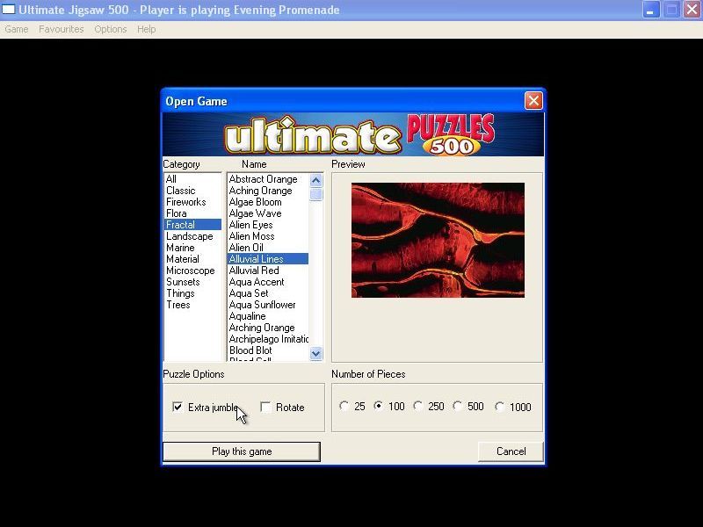
Task: Click the Alluvial Lines preview image
Action: click(438, 240)
